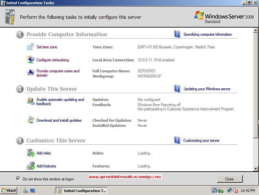The width and height of the screenshot is (259, 195).
Task: Open the Updating your Windows server help link
Action: tap(207, 89)
